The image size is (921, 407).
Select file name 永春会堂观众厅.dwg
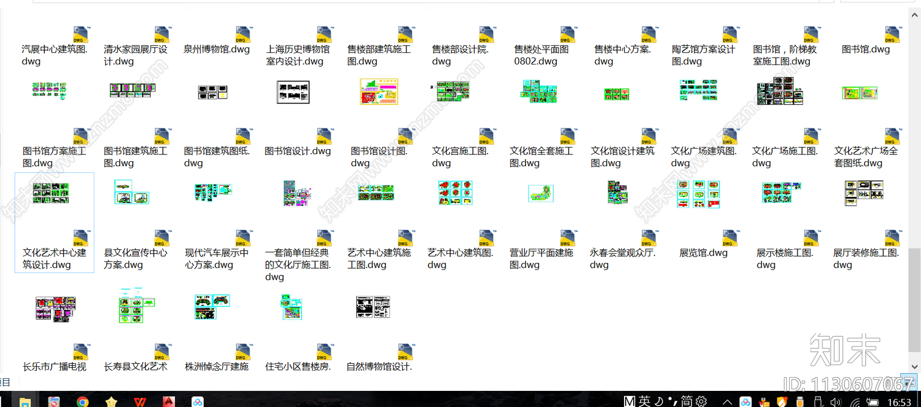point(622,258)
